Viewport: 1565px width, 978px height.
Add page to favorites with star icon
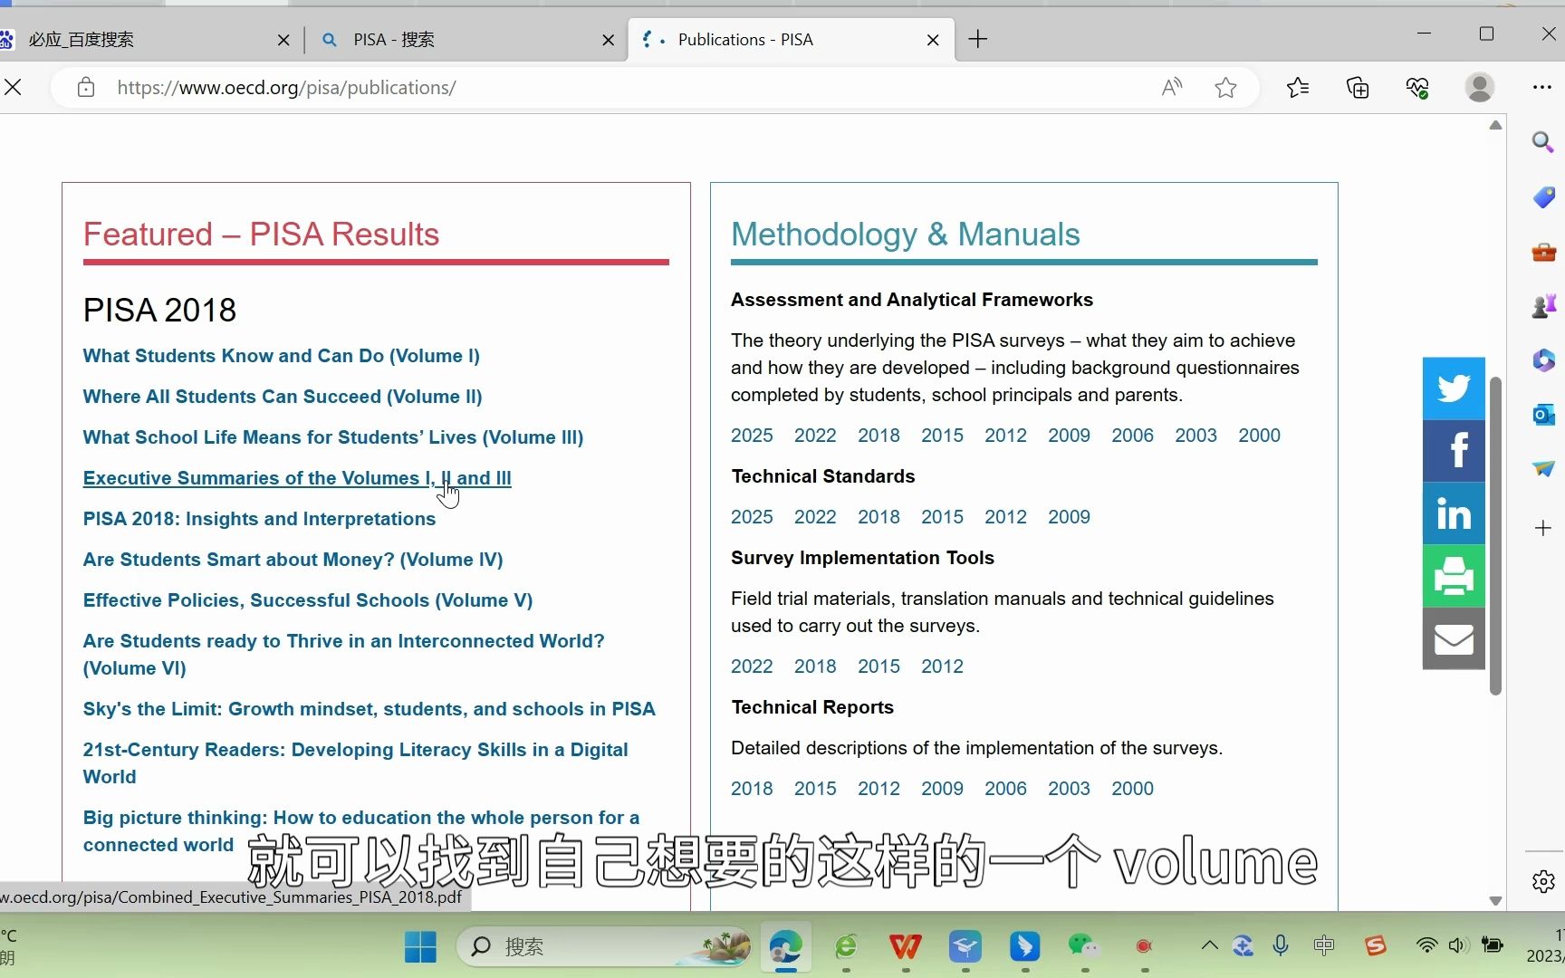point(1225,87)
